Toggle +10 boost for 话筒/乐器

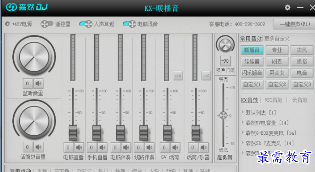pyautogui.click(x=206, y=76)
